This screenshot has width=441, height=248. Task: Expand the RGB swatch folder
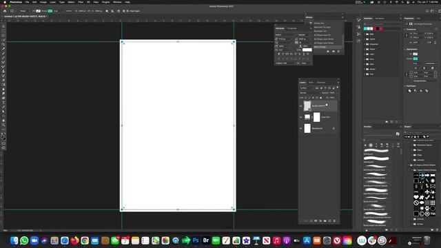click(365, 34)
